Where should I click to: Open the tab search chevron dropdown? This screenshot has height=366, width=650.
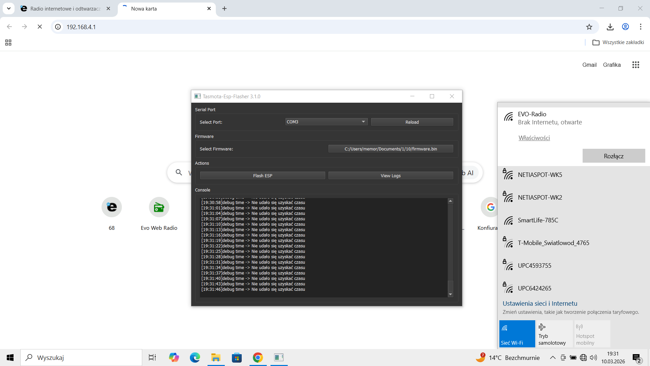[x=9, y=8]
